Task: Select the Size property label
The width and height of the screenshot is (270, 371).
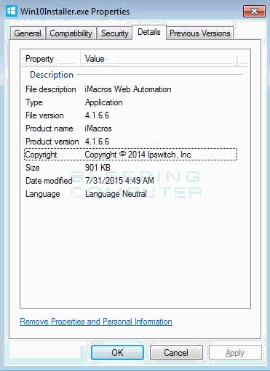Action: 33,168
